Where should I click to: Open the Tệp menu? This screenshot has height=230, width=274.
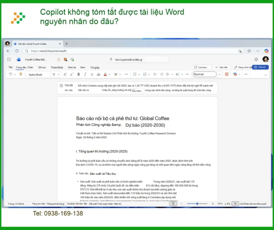click(x=10, y=67)
